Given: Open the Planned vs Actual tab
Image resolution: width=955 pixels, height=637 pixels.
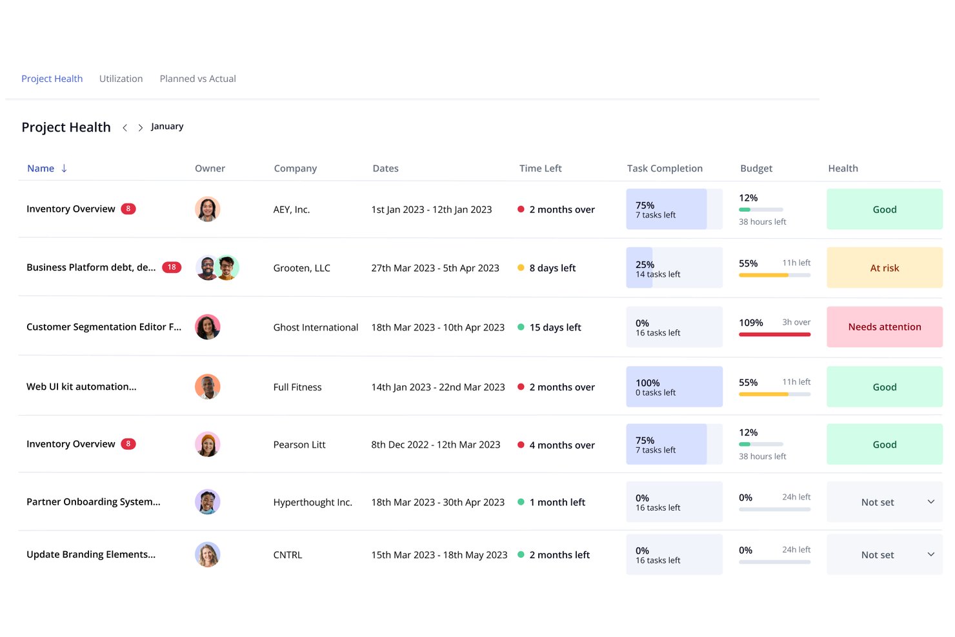Looking at the screenshot, I should coord(198,79).
